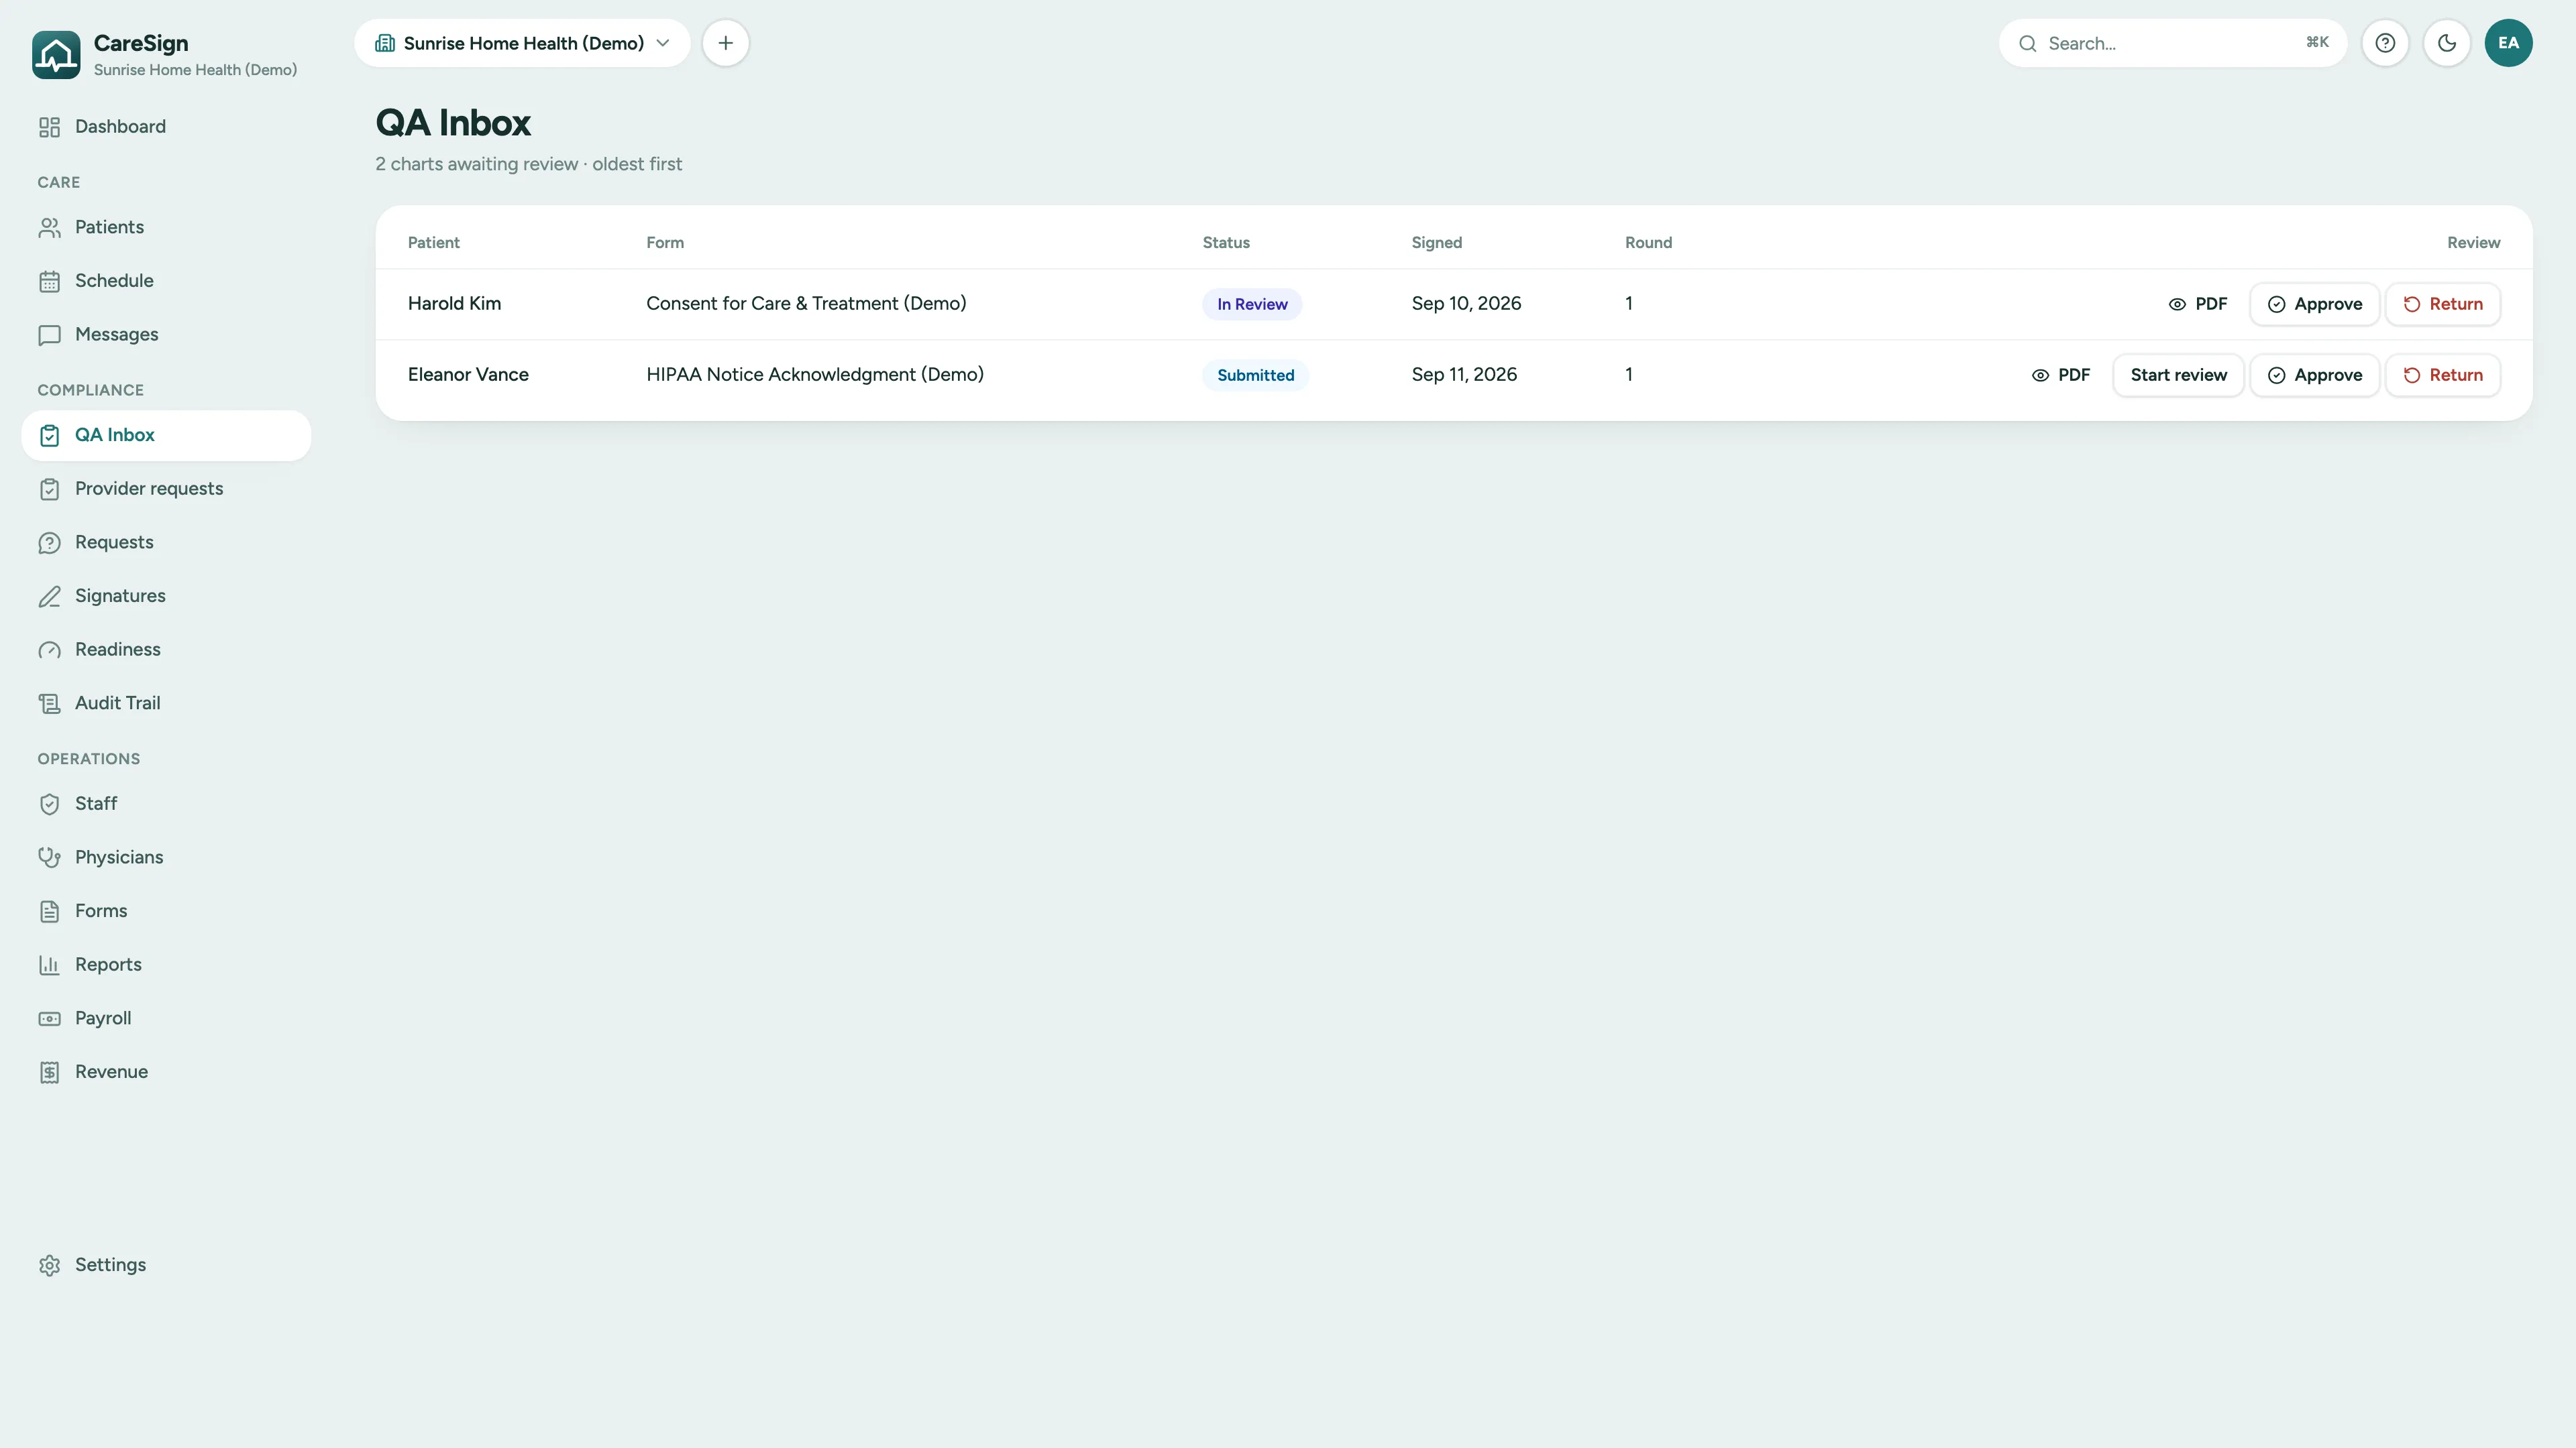This screenshot has height=1448, width=2576.
Task: Click the Sep 10, 2026 signed date
Action: click(x=1466, y=304)
